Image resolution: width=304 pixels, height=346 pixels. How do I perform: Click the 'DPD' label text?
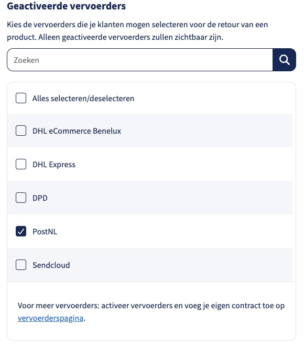(40, 198)
